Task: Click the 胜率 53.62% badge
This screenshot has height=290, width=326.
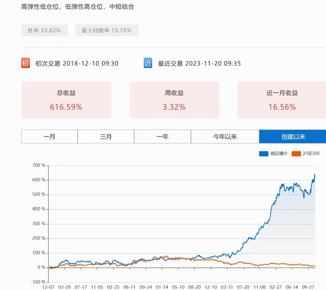Action: tap(44, 30)
